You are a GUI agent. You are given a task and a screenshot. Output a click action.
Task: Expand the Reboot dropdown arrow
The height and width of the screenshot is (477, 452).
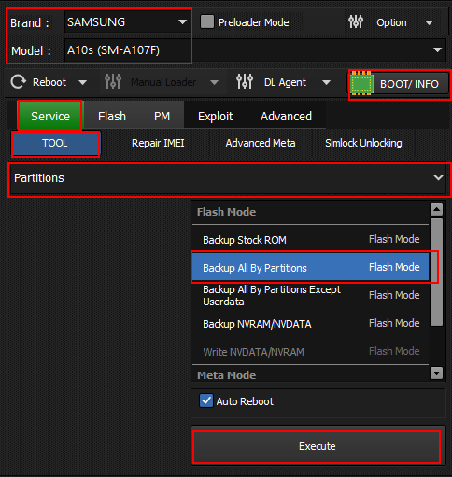(x=82, y=82)
